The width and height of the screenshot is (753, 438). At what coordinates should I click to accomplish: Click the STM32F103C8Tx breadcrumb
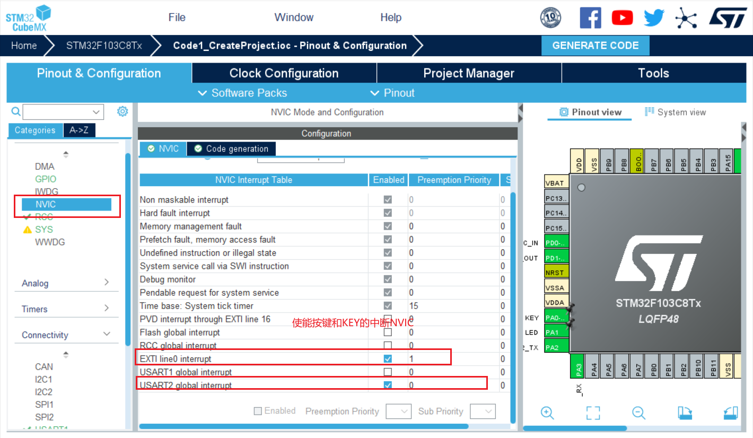tap(104, 46)
